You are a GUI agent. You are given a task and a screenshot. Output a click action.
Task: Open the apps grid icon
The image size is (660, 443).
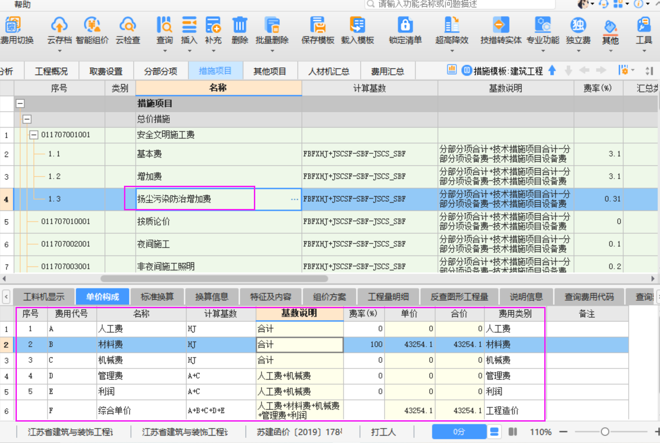pyautogui.click(x=618, y=4)
